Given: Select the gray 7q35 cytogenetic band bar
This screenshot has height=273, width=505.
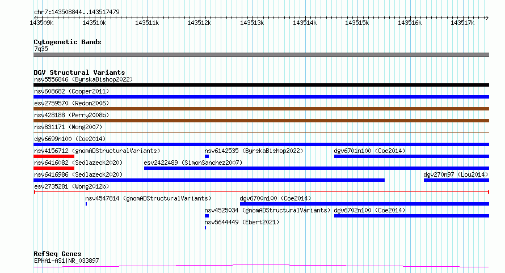Looking at the screenshot, I should click(261, 55).
